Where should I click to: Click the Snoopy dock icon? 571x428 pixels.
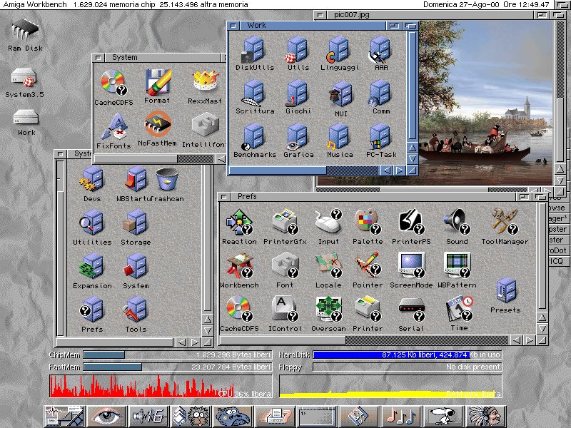point(443,417)
